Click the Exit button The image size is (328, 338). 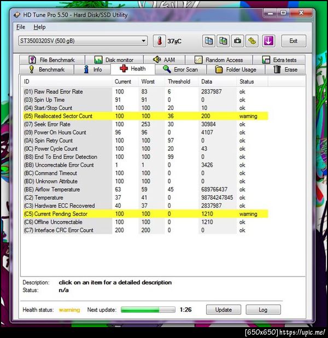tap(294, 40)
